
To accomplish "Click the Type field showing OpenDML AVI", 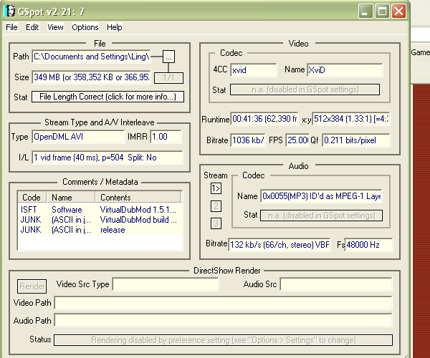I will coord(78,137).
